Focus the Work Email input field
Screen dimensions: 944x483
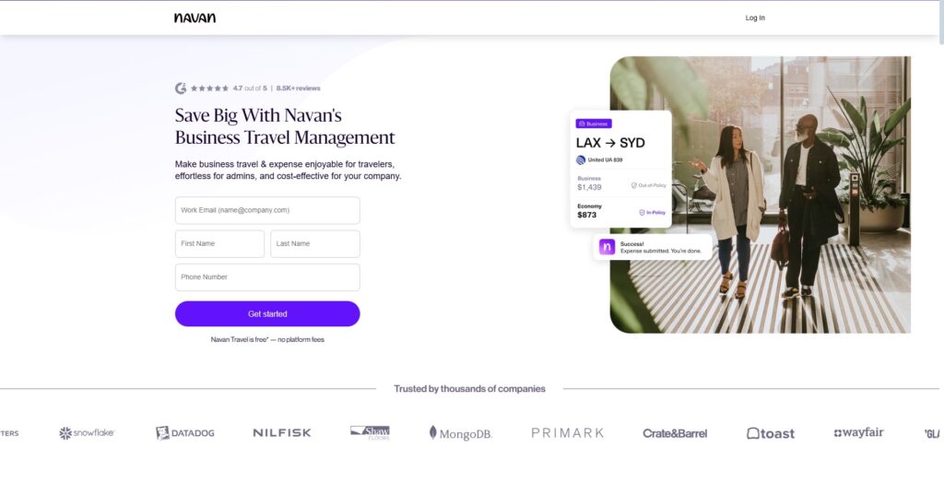click(267, 210)
